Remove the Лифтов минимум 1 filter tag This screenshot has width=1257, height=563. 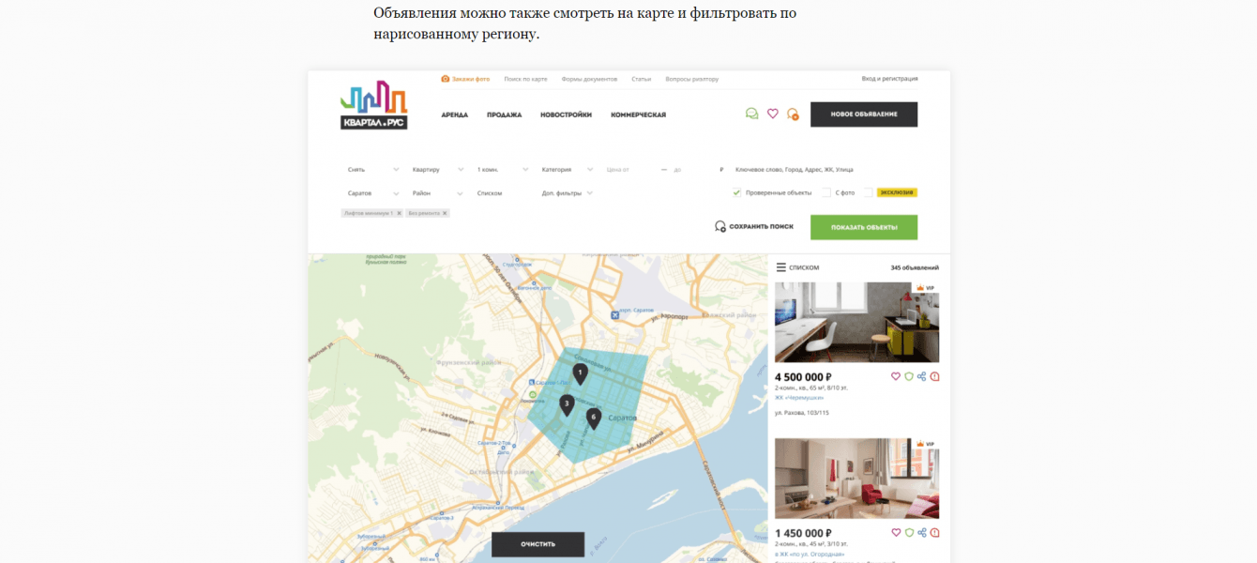click(x=399, y=213)
